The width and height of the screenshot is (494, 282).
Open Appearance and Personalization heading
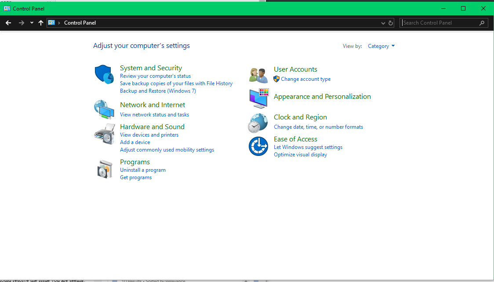[x=322, y=97]
